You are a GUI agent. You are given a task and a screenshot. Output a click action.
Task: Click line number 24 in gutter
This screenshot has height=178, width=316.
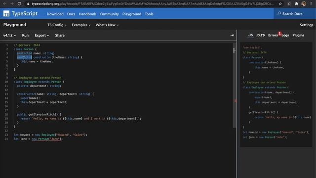[x=6, y=139]
